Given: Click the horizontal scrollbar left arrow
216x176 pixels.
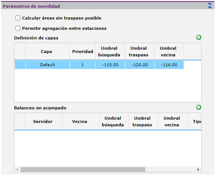Looking at the screenshot, I should click(17, 169).
